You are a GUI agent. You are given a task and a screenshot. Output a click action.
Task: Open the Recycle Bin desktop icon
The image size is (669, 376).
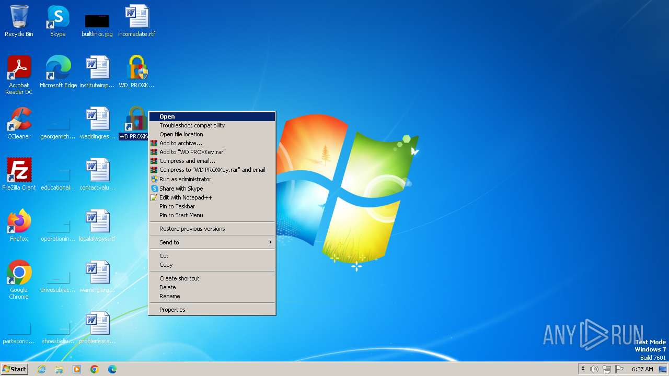pyautogui.click(x=19, y=21)
